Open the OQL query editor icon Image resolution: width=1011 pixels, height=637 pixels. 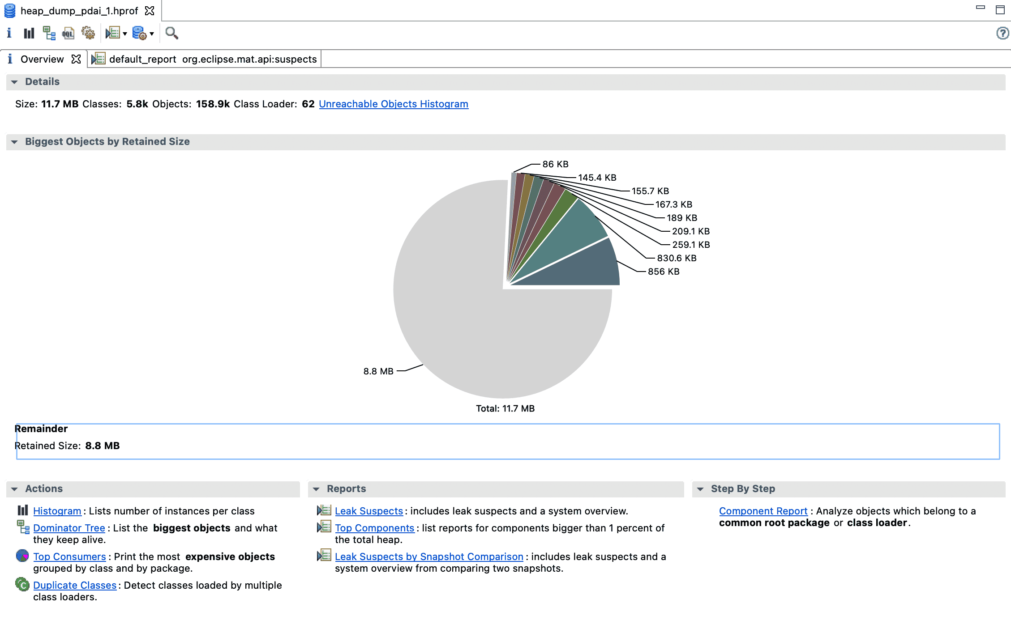[x=68, y=34]
